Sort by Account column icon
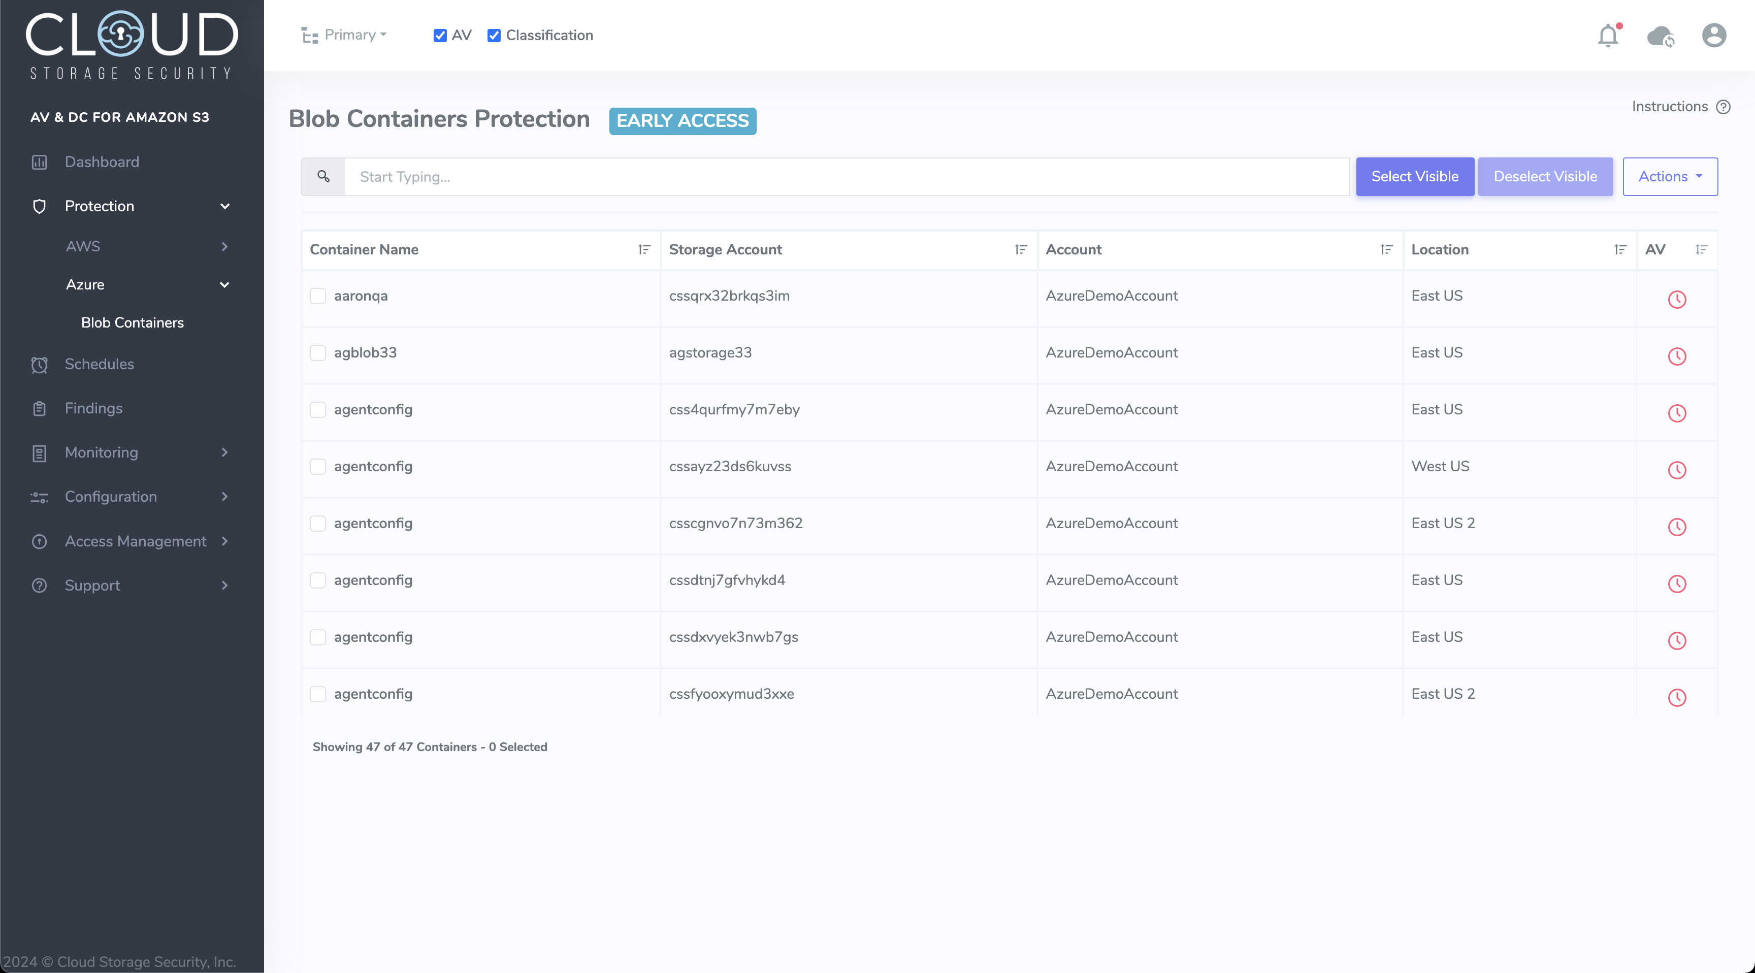The height and width of the screenshot is (973, 1755). tap(1386, 249)
